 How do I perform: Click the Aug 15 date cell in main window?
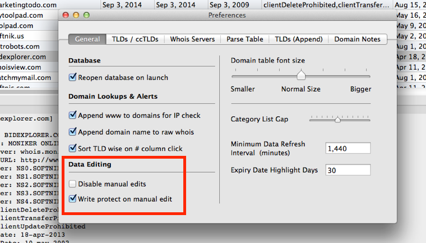410,5
